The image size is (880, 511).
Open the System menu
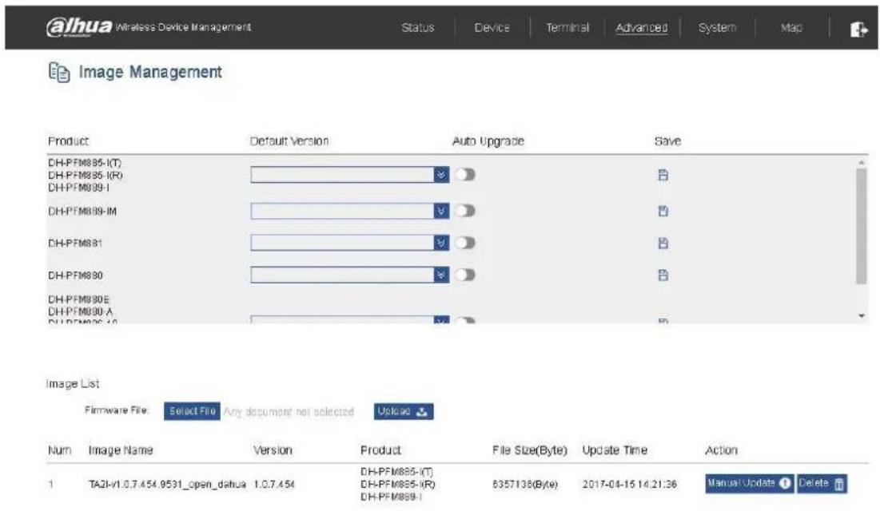[x=717, y=27]
